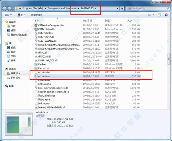Sort by 修改日期 (Date modified) column header
172x141 pixels.
pos(87,21)
